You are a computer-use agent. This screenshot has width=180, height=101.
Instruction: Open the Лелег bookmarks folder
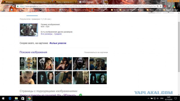[114, 10]
